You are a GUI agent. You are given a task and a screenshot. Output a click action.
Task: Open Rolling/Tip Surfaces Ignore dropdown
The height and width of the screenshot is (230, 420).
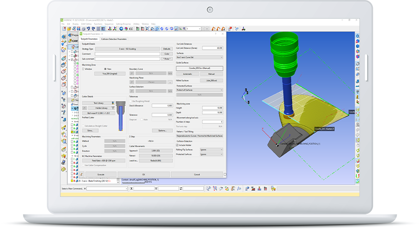(x=211, y=149)
